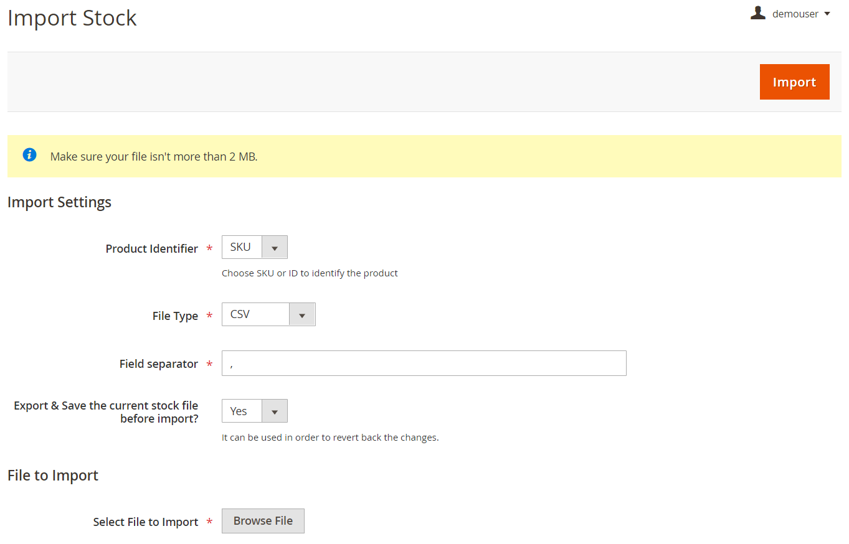Click the user avatar icon
The width and height of the screenshot is (849, 544).
coord(757,13)
